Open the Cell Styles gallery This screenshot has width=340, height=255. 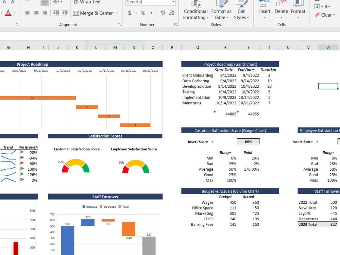pyautogui.click(x=241, y=11)
